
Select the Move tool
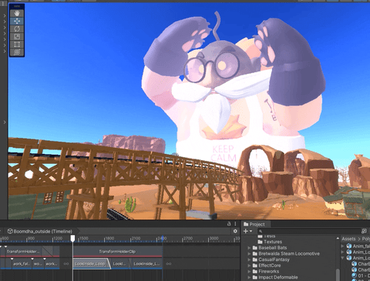[x=17, y=21]
